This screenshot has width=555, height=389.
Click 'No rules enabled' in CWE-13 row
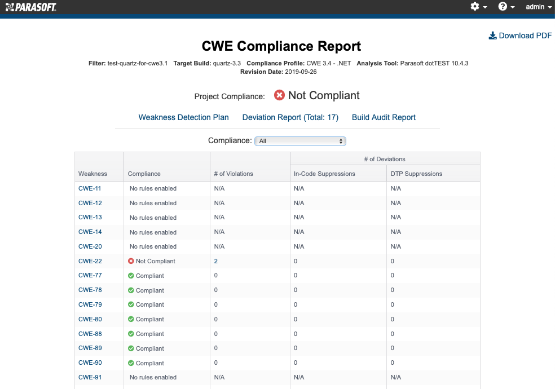click(x=153, y=218)
